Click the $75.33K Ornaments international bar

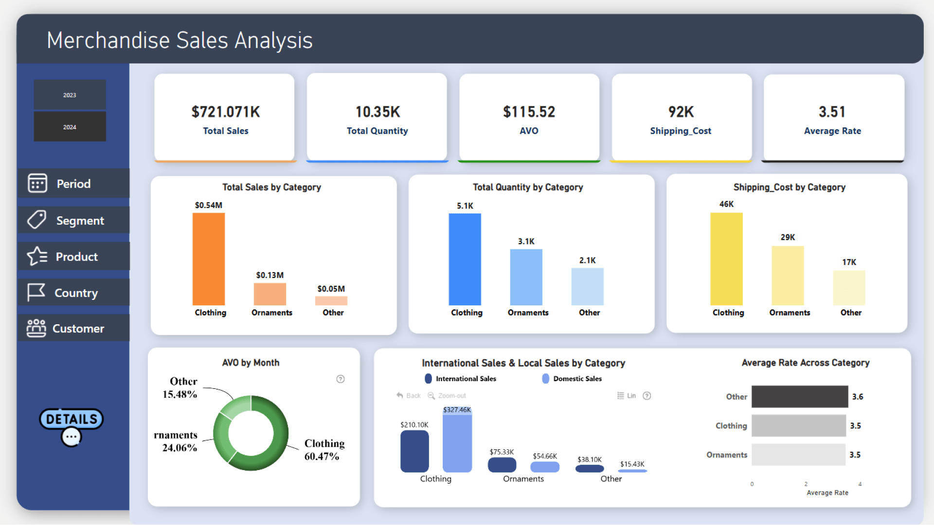[502, 465]
